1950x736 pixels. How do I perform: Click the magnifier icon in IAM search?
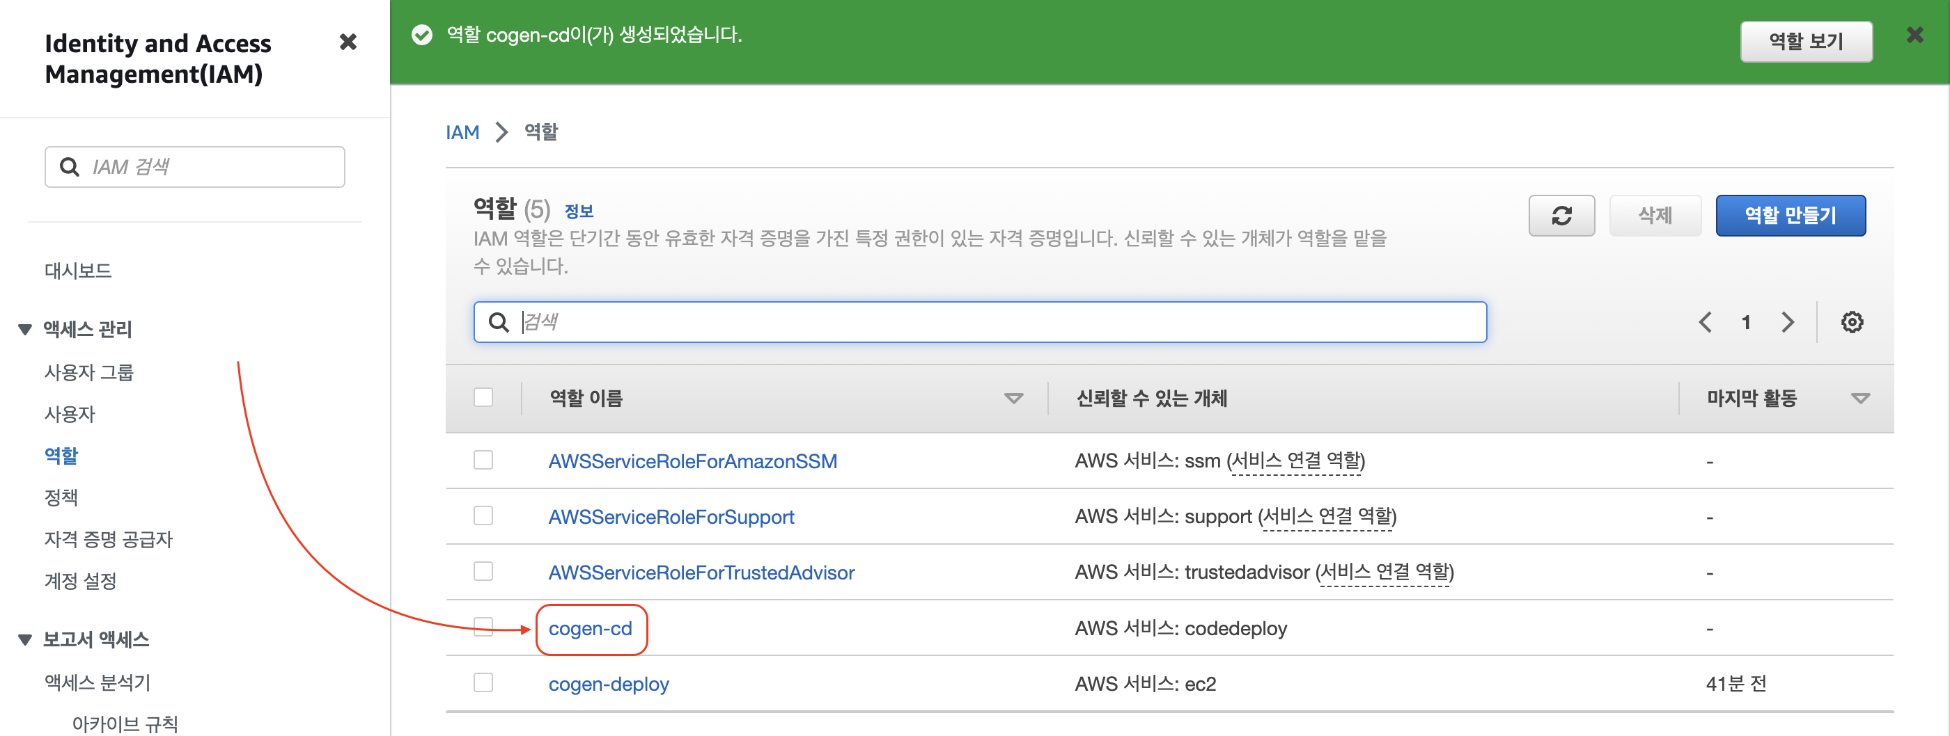tap(70, 167)
